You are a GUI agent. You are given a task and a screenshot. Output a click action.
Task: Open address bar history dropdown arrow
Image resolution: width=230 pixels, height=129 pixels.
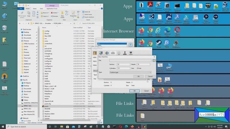(x=71, y=23)
